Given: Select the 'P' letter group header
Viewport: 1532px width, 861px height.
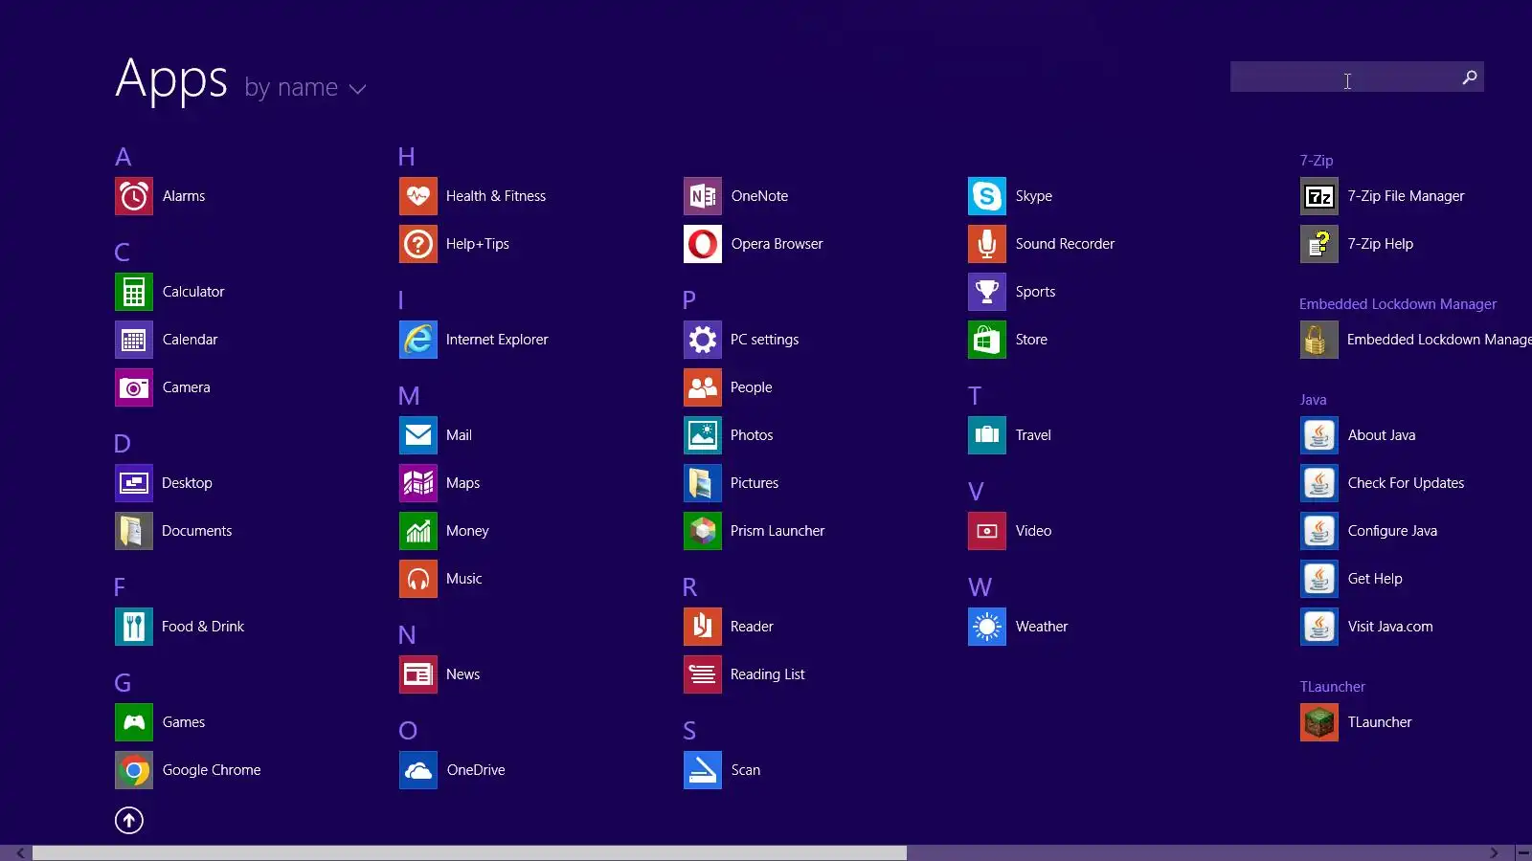Looking at the screenshot, I should (689, 300).
